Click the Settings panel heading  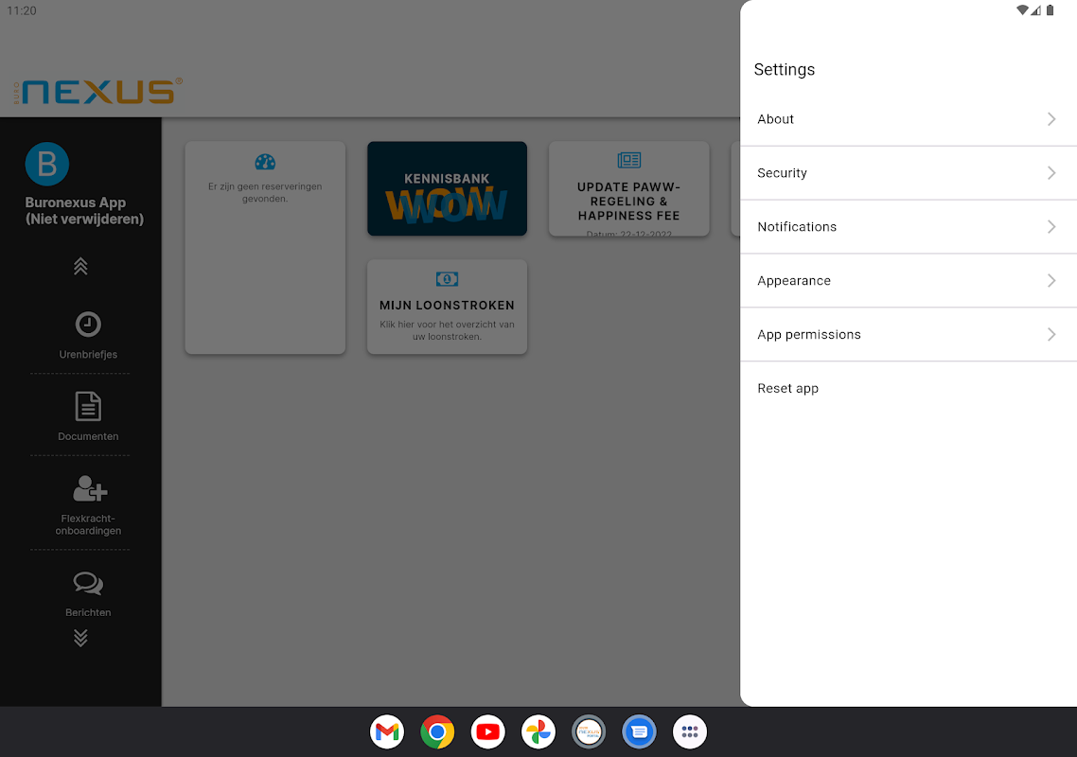(x=785, y=69)
